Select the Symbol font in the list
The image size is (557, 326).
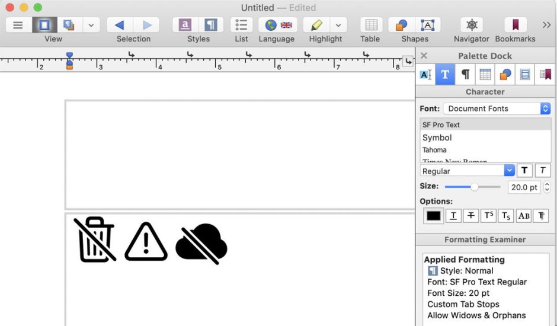point(437,138)
